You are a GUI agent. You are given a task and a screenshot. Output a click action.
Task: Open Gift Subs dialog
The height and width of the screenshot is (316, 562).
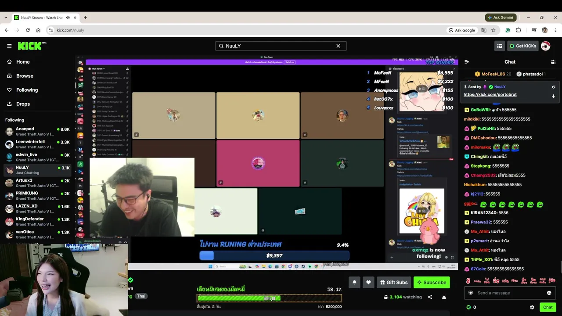tap(394, 282)
